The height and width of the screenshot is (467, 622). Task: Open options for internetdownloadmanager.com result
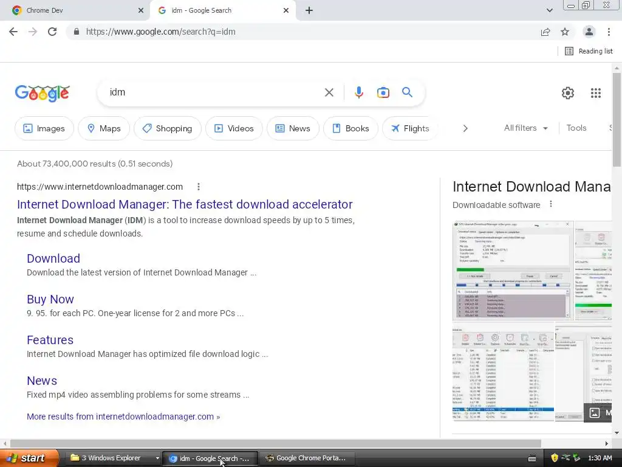pyautogui.click(x=199, y=187)
